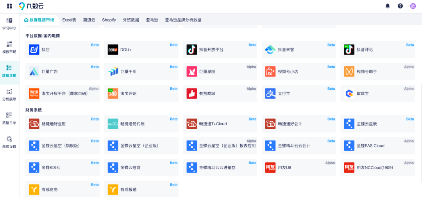Click the 九数云 logo

pyautogui.click(x=31, y=6)
